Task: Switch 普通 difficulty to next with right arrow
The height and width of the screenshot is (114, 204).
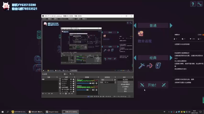Action: click(x=171, y=26)
